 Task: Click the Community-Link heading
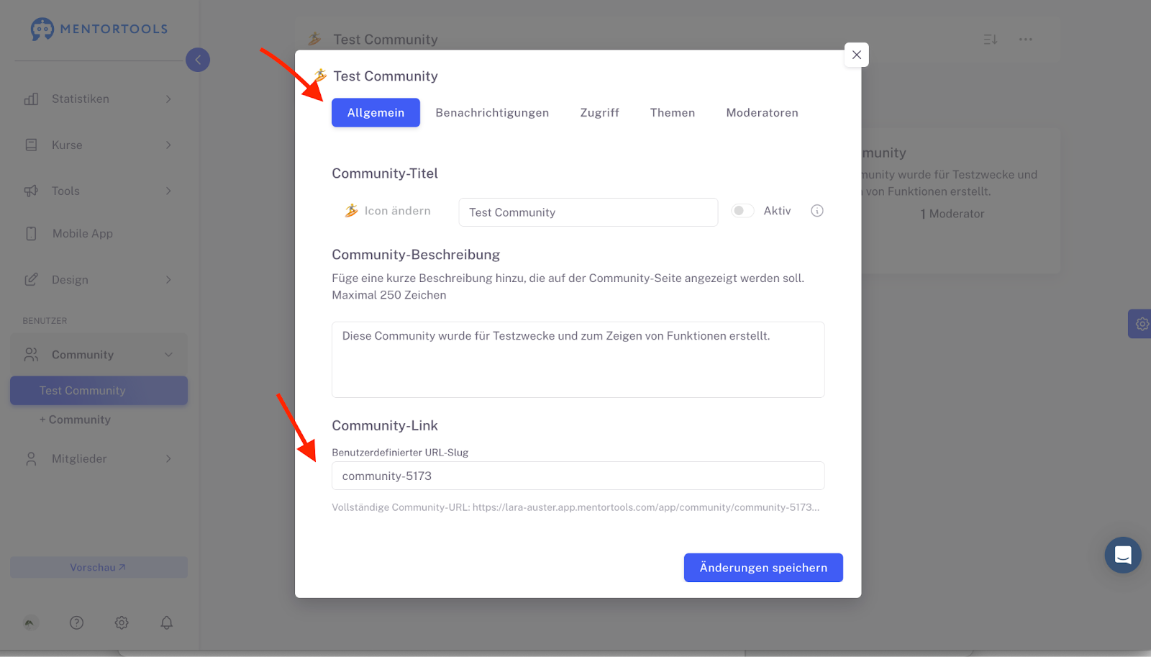pos(385,426)
